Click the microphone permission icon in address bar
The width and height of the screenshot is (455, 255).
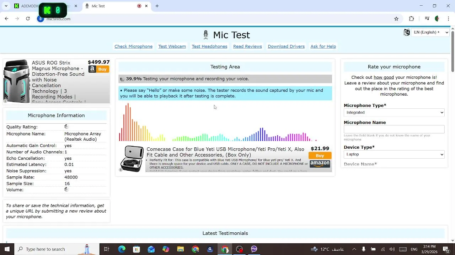pyautogui.click(x=41, y=19)
